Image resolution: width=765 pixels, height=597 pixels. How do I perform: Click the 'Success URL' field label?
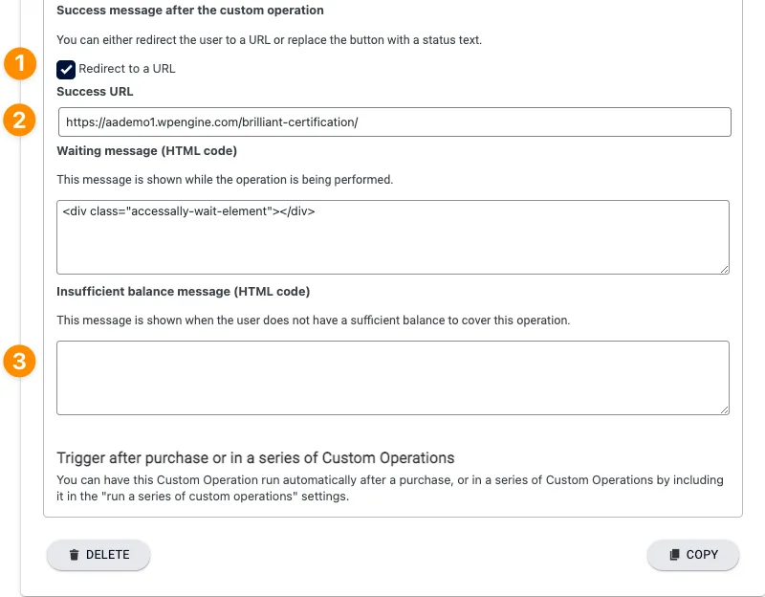[x=95, y=92]
